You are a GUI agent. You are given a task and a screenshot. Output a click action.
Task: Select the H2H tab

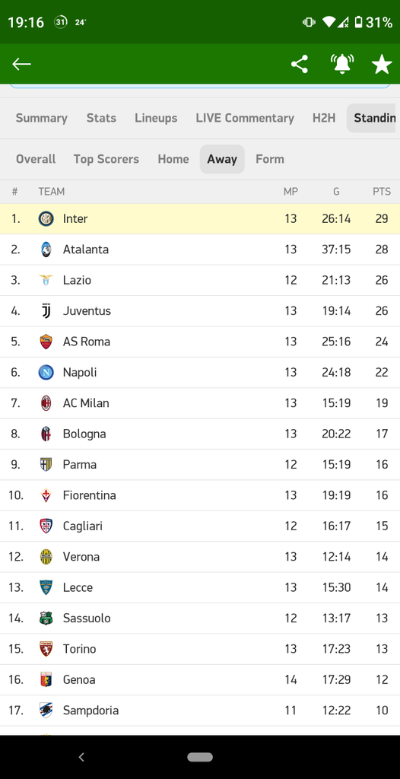point(324,118)
